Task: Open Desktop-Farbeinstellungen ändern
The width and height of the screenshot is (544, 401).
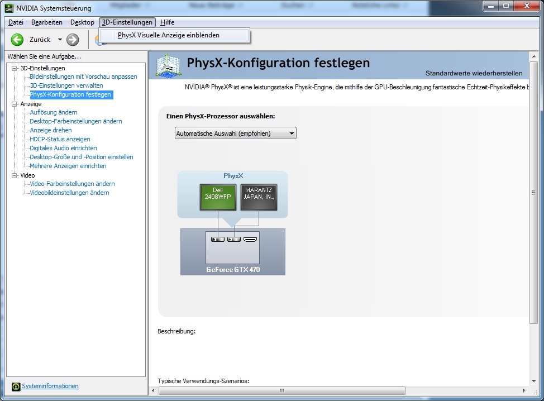Action: point(75,121)
